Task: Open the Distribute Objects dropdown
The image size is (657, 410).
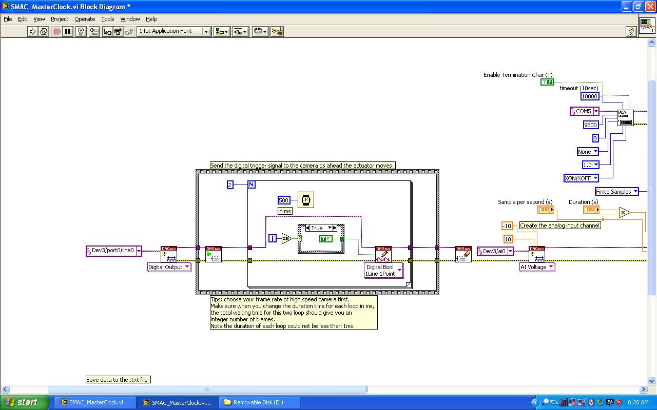Action: [241, 31]
